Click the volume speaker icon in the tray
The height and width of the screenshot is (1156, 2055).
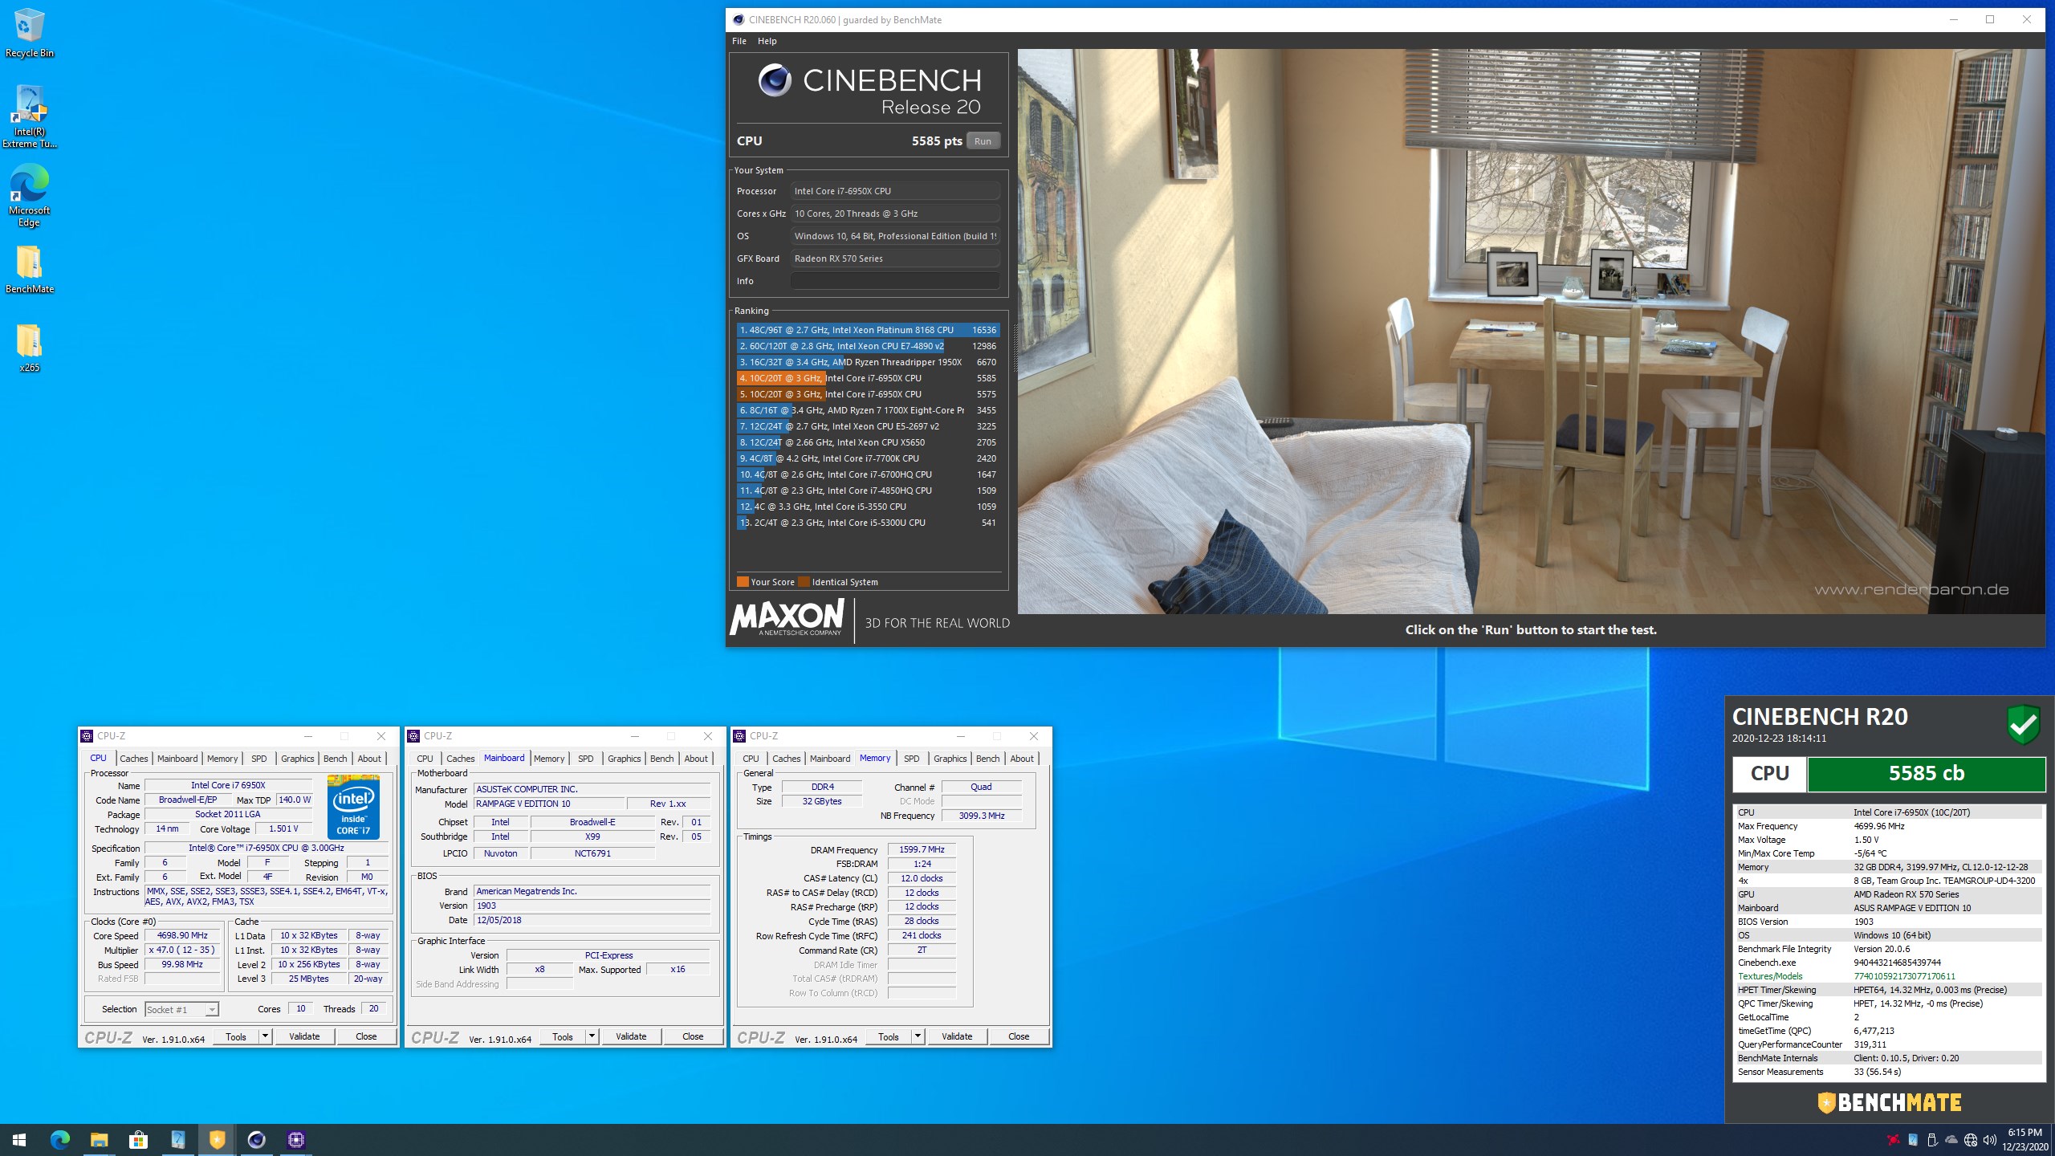(x=1989, y=1140)
